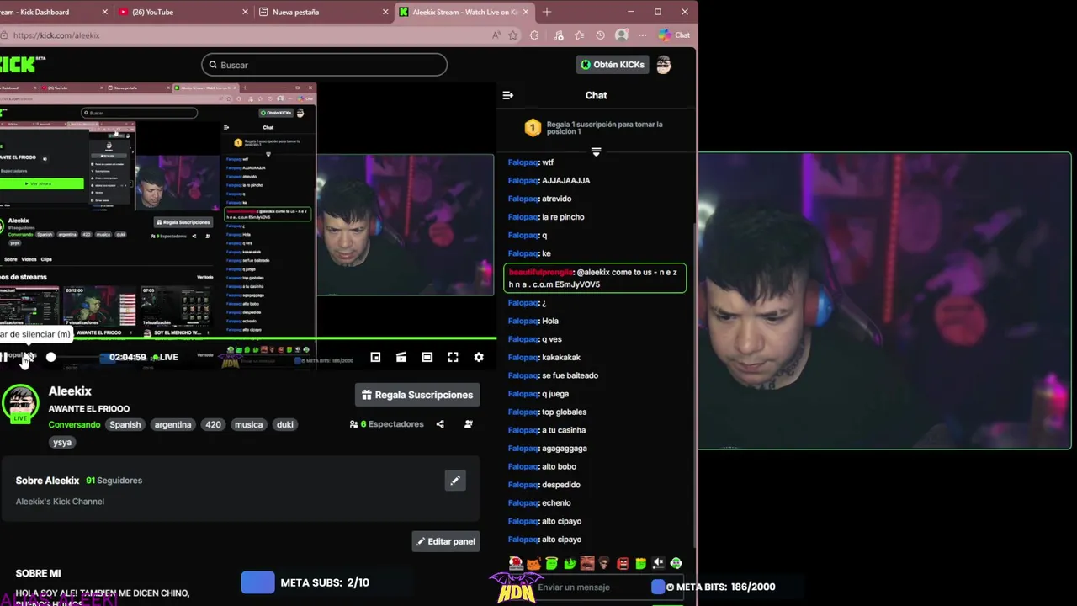Click the Conversando category link
Screen dimensions: 1077x606
74,424
